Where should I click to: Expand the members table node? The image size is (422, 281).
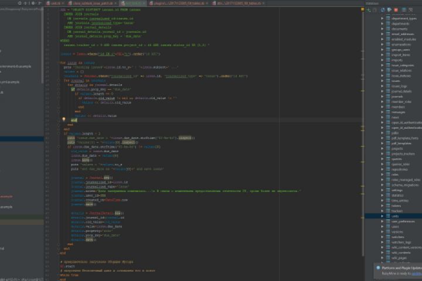pyautogui.click(x=382, y=107)
